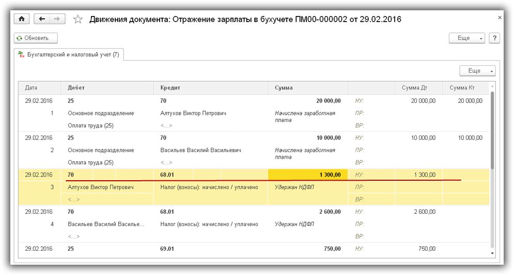Select truncated debit cell Васильев Василий Василье...
The width and height of the screenshot is (514, 275).
[x=106, y=224]
